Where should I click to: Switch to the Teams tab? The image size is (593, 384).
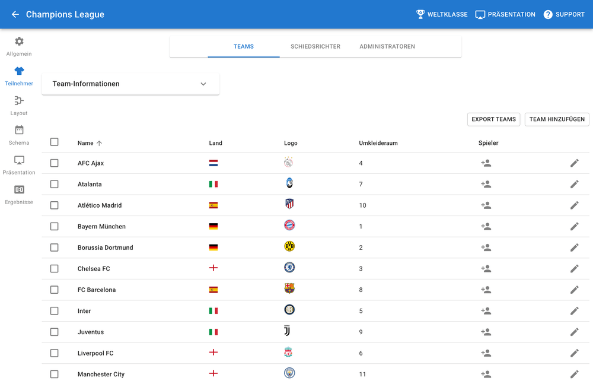[x=244, y=46]
